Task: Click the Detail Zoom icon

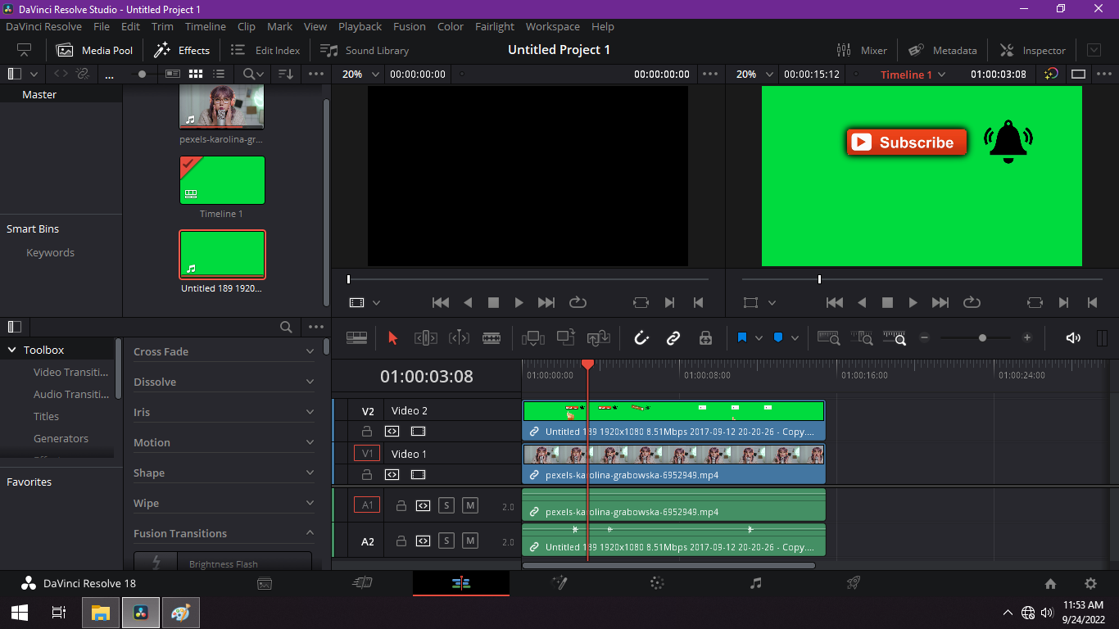Action: (x=862, y=337)
